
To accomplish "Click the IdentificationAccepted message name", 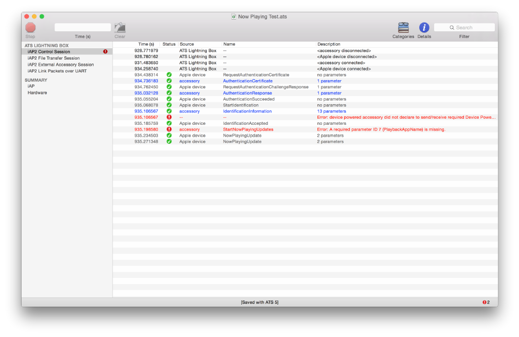I will coord(245,123).
